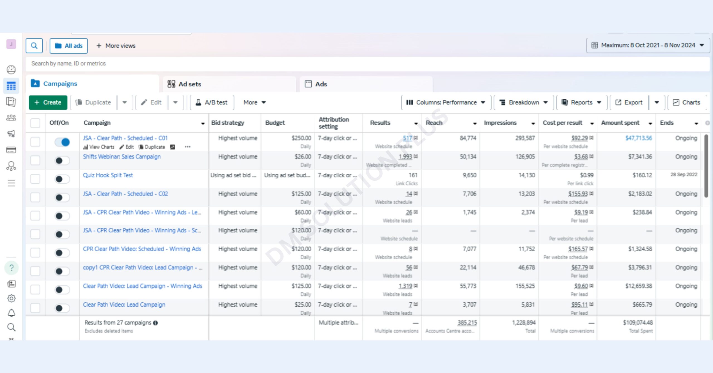Switch to the Ads tab
Image resolution: width=713 pixels, height=373 pixels.
pyautogui.click(x=321, y=84)
